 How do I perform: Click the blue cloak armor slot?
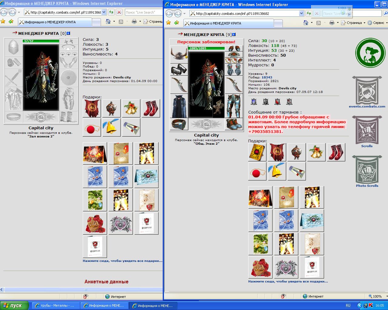pyautogui.click(x=179, y=106)
